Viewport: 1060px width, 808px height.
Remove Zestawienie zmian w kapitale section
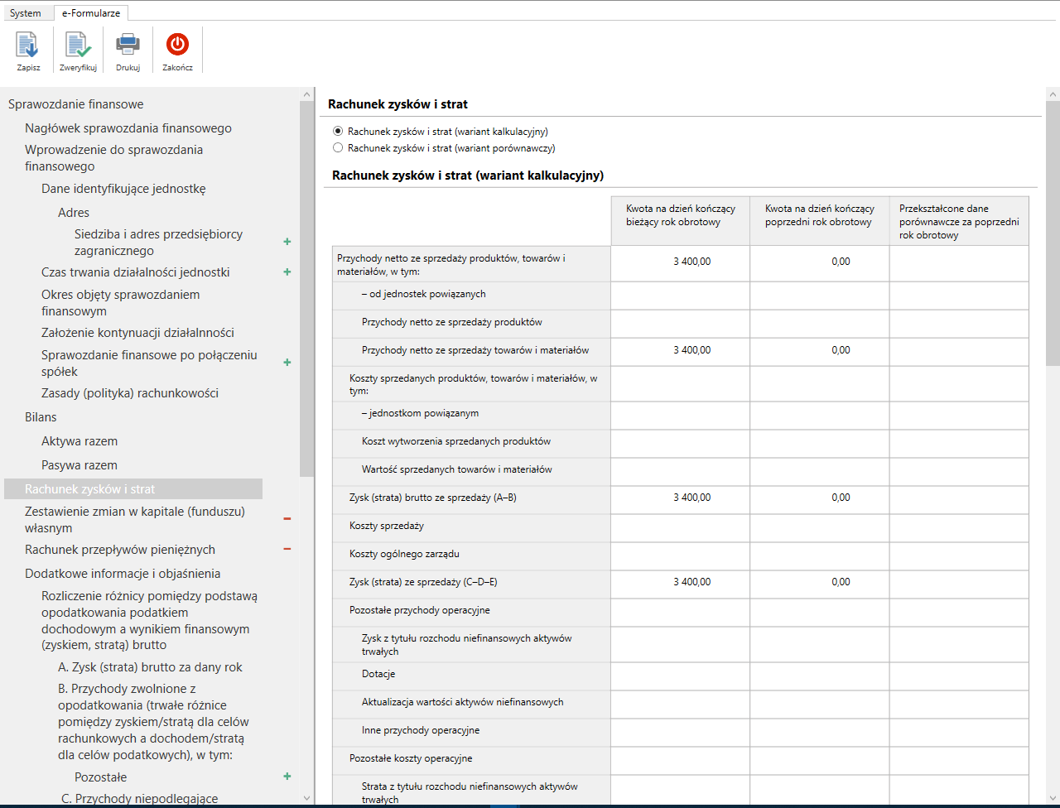[287, 519]
